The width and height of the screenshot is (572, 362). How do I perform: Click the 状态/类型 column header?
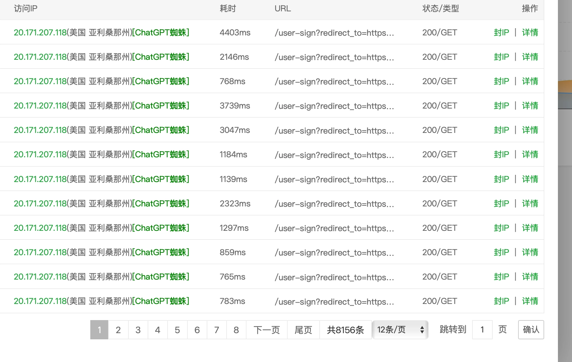click(x=441, y=9)
